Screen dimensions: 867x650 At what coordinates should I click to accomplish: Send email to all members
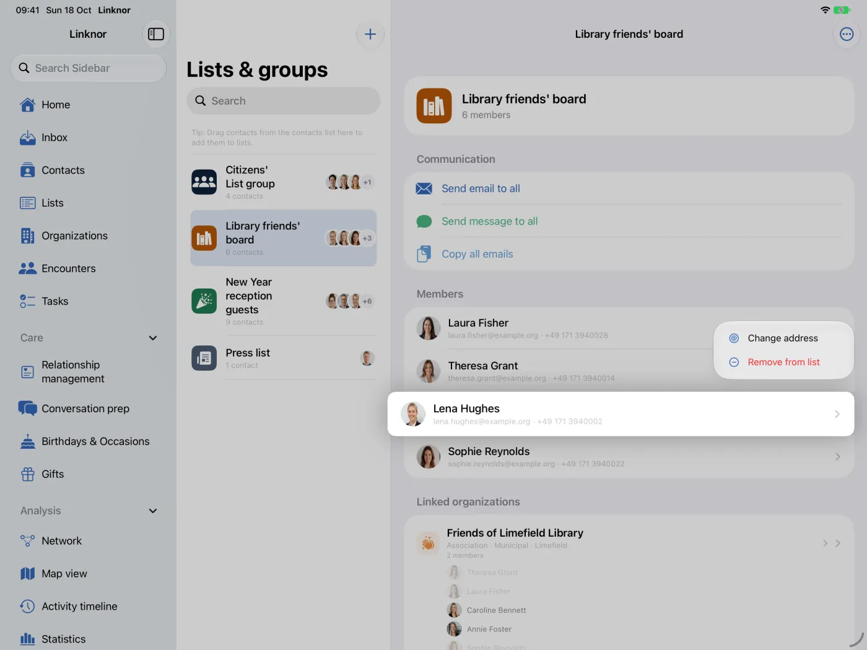point(629,189)
